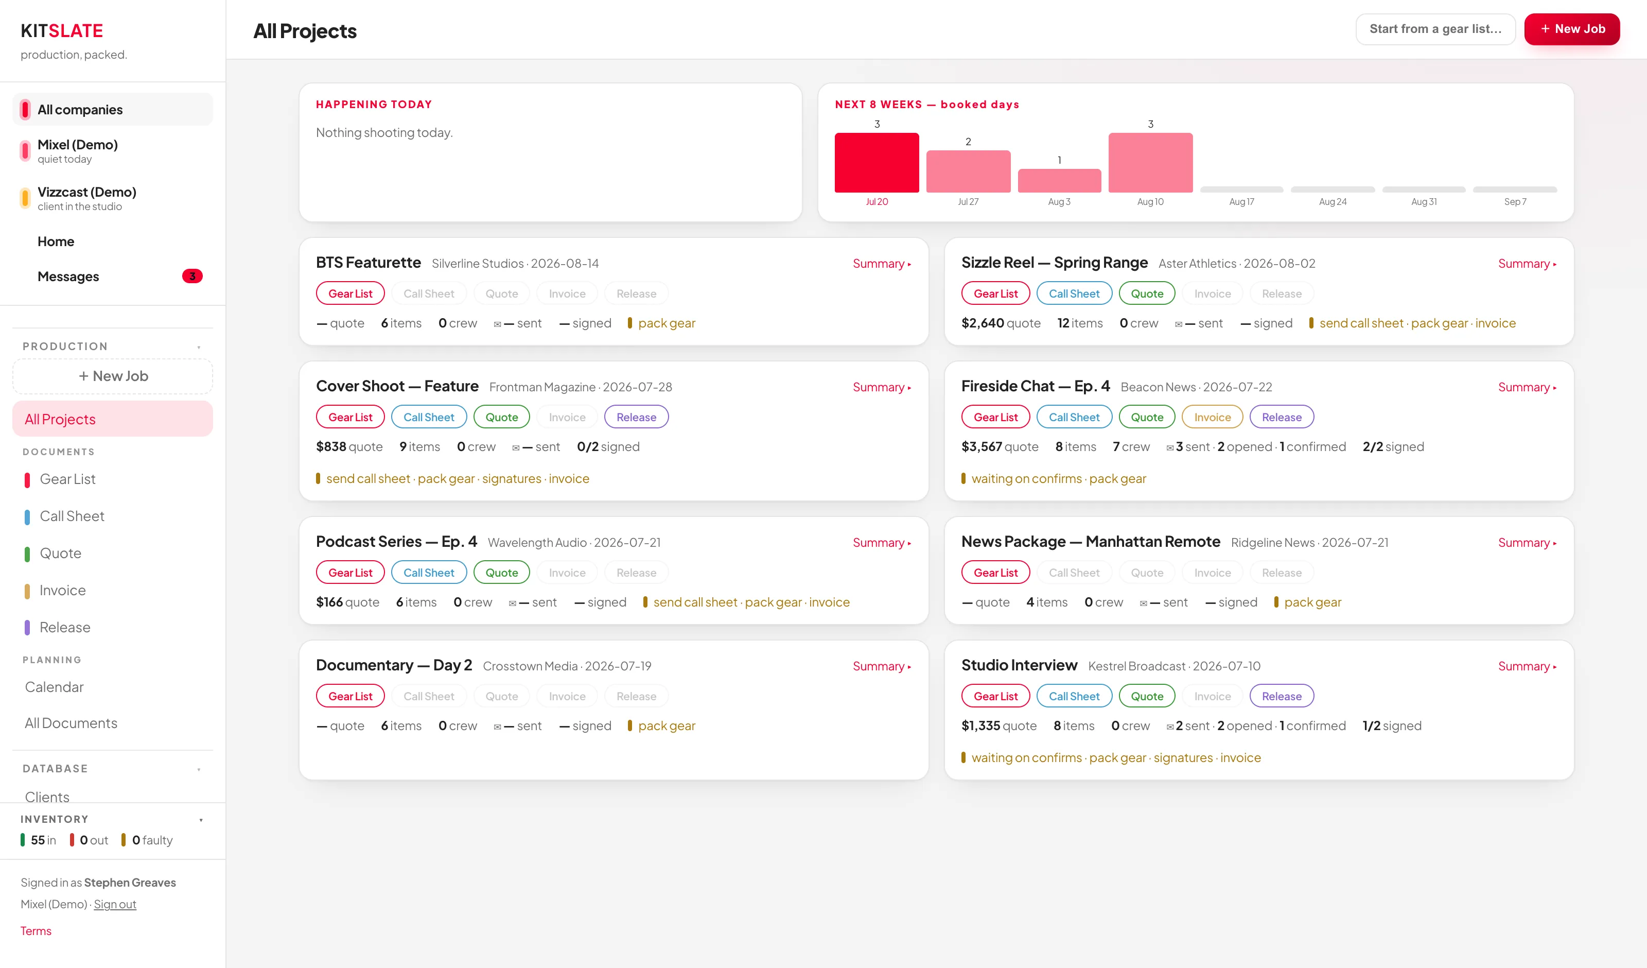Switch to Vizzcast (Demo) company

112,198
